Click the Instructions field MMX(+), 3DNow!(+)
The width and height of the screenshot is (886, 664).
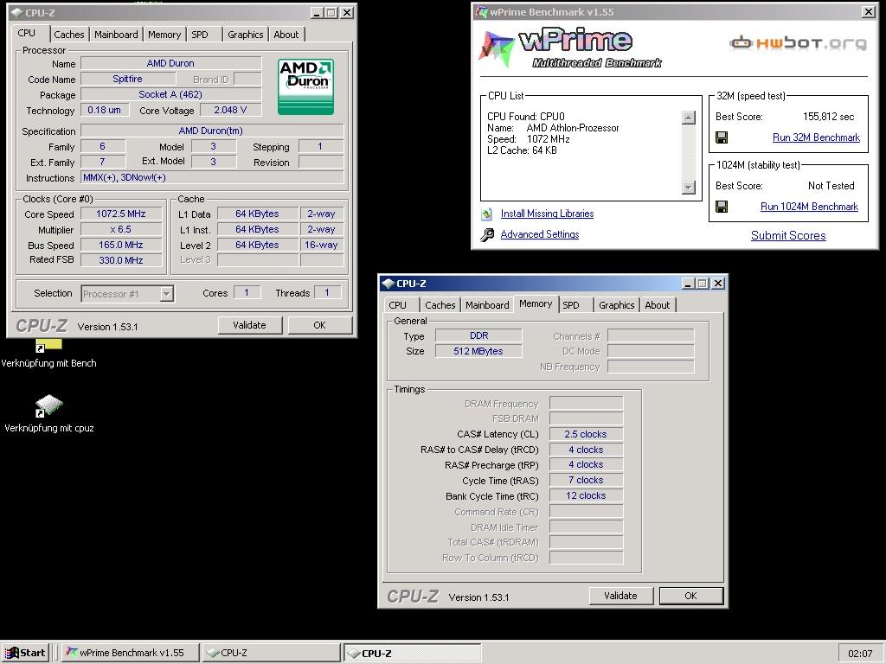(x=212, y=178)
